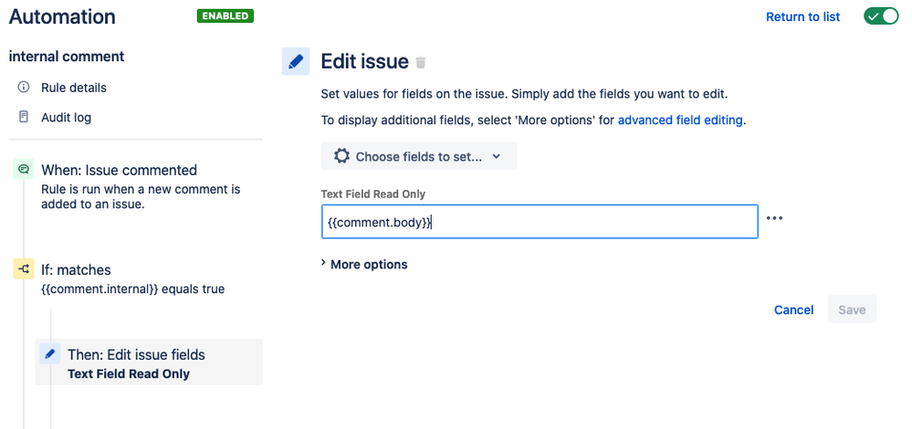Click the Rule details info icon
The image size is (912, 429).
pyautogui.click(x=23, y=88)
